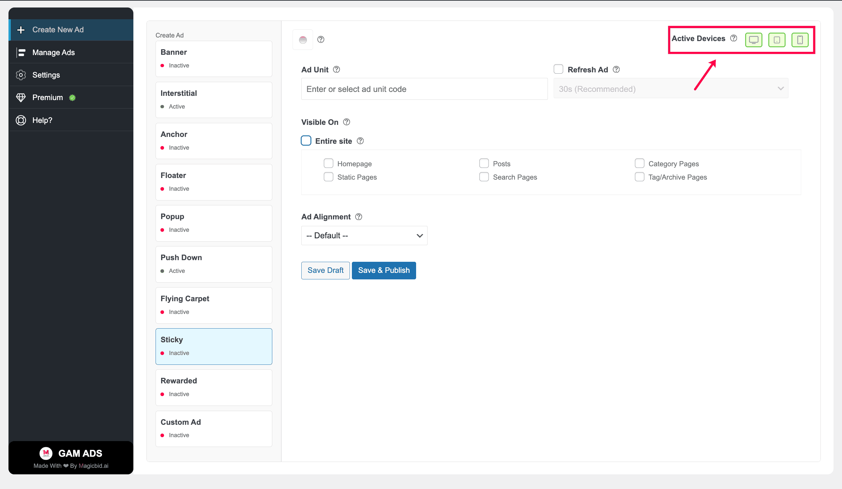Click the pink color circle swatch
The image size is (842, 489).
303,40
